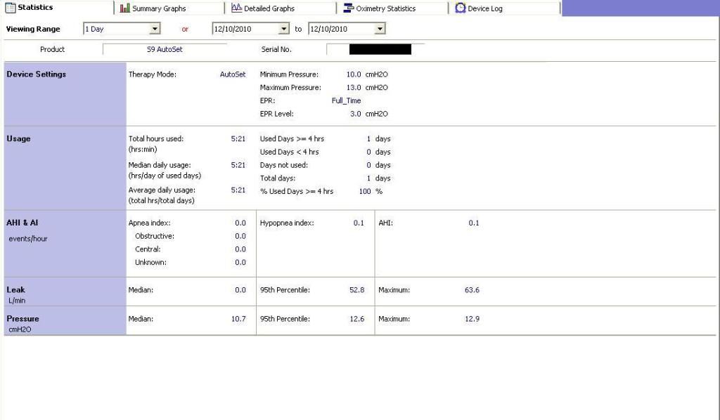Click the Device Log clock icon
Viewport: 720px width, 420px height.
coord(460,8)
